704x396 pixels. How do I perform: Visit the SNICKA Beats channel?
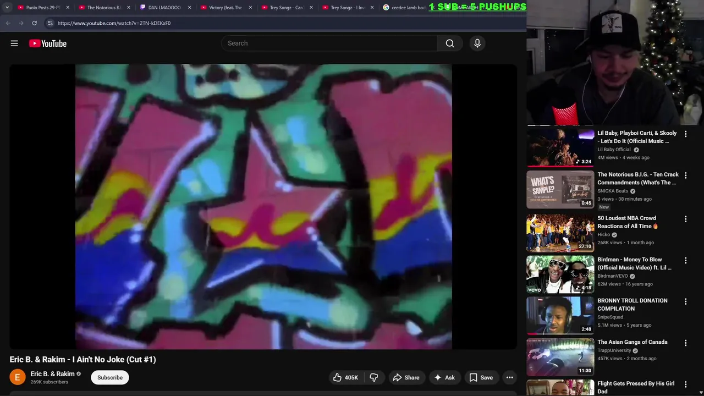[x=613, y=191]
